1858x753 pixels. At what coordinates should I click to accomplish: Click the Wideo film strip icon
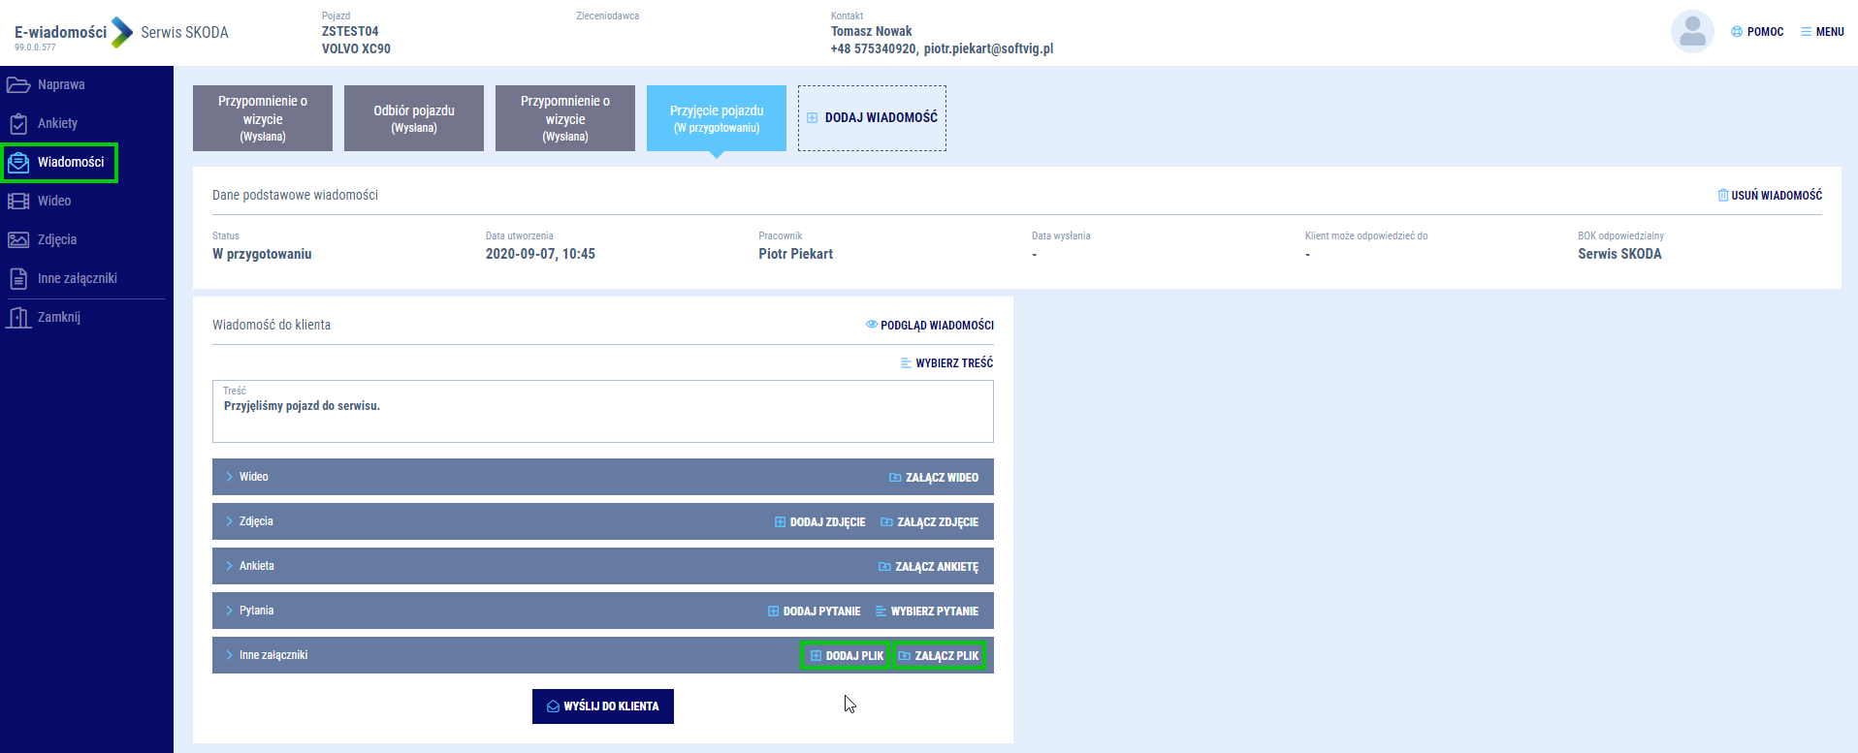[18, 202]
